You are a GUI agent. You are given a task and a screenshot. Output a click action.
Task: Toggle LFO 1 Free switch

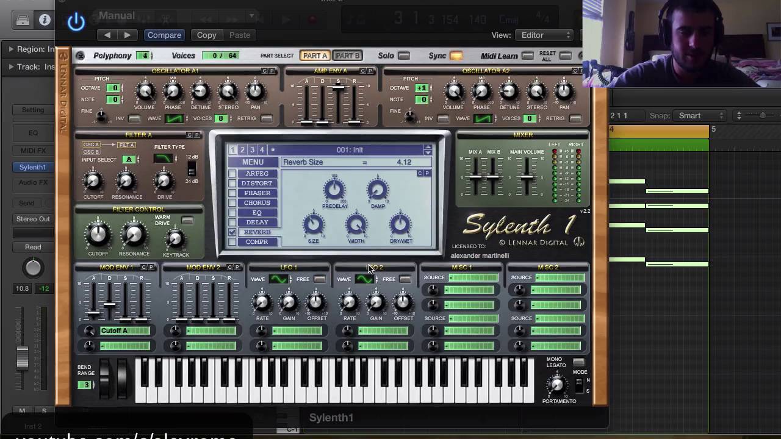[320, 279]
